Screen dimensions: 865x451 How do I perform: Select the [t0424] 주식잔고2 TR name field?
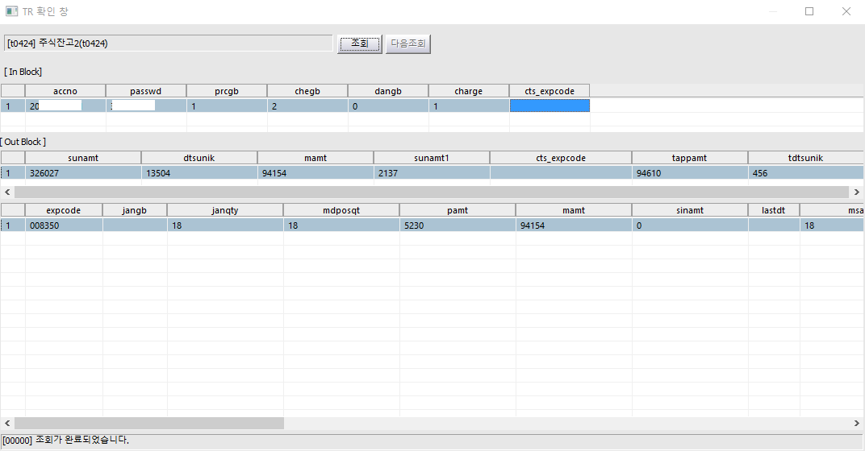coord(169,43)
